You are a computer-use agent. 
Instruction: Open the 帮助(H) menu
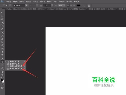tap(77, 2)
